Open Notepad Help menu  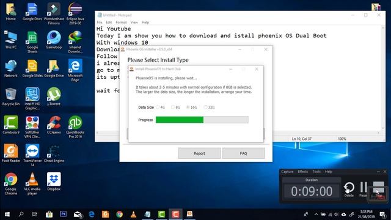(145, 22)
